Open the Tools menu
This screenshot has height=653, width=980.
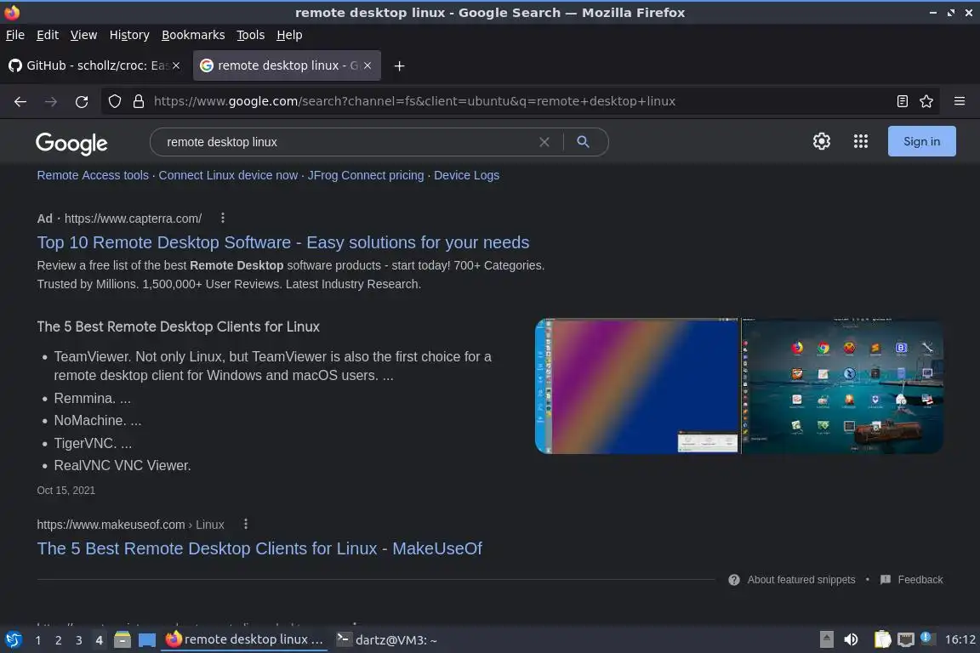click(x=251, y=35)
